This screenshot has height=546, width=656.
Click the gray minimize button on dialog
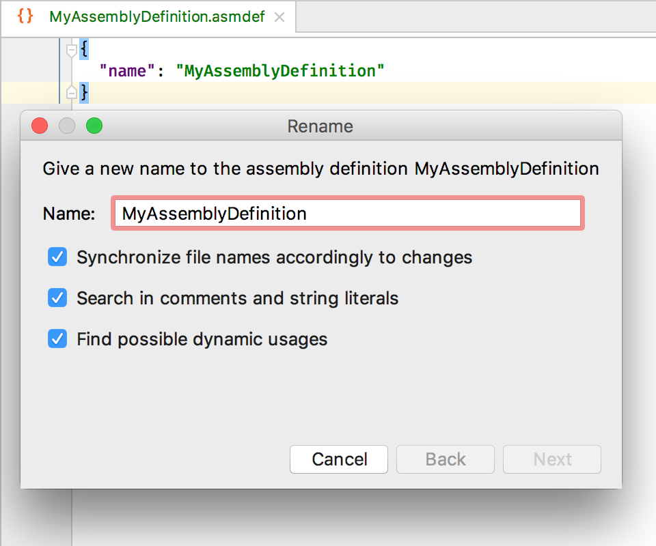(67, 126)
